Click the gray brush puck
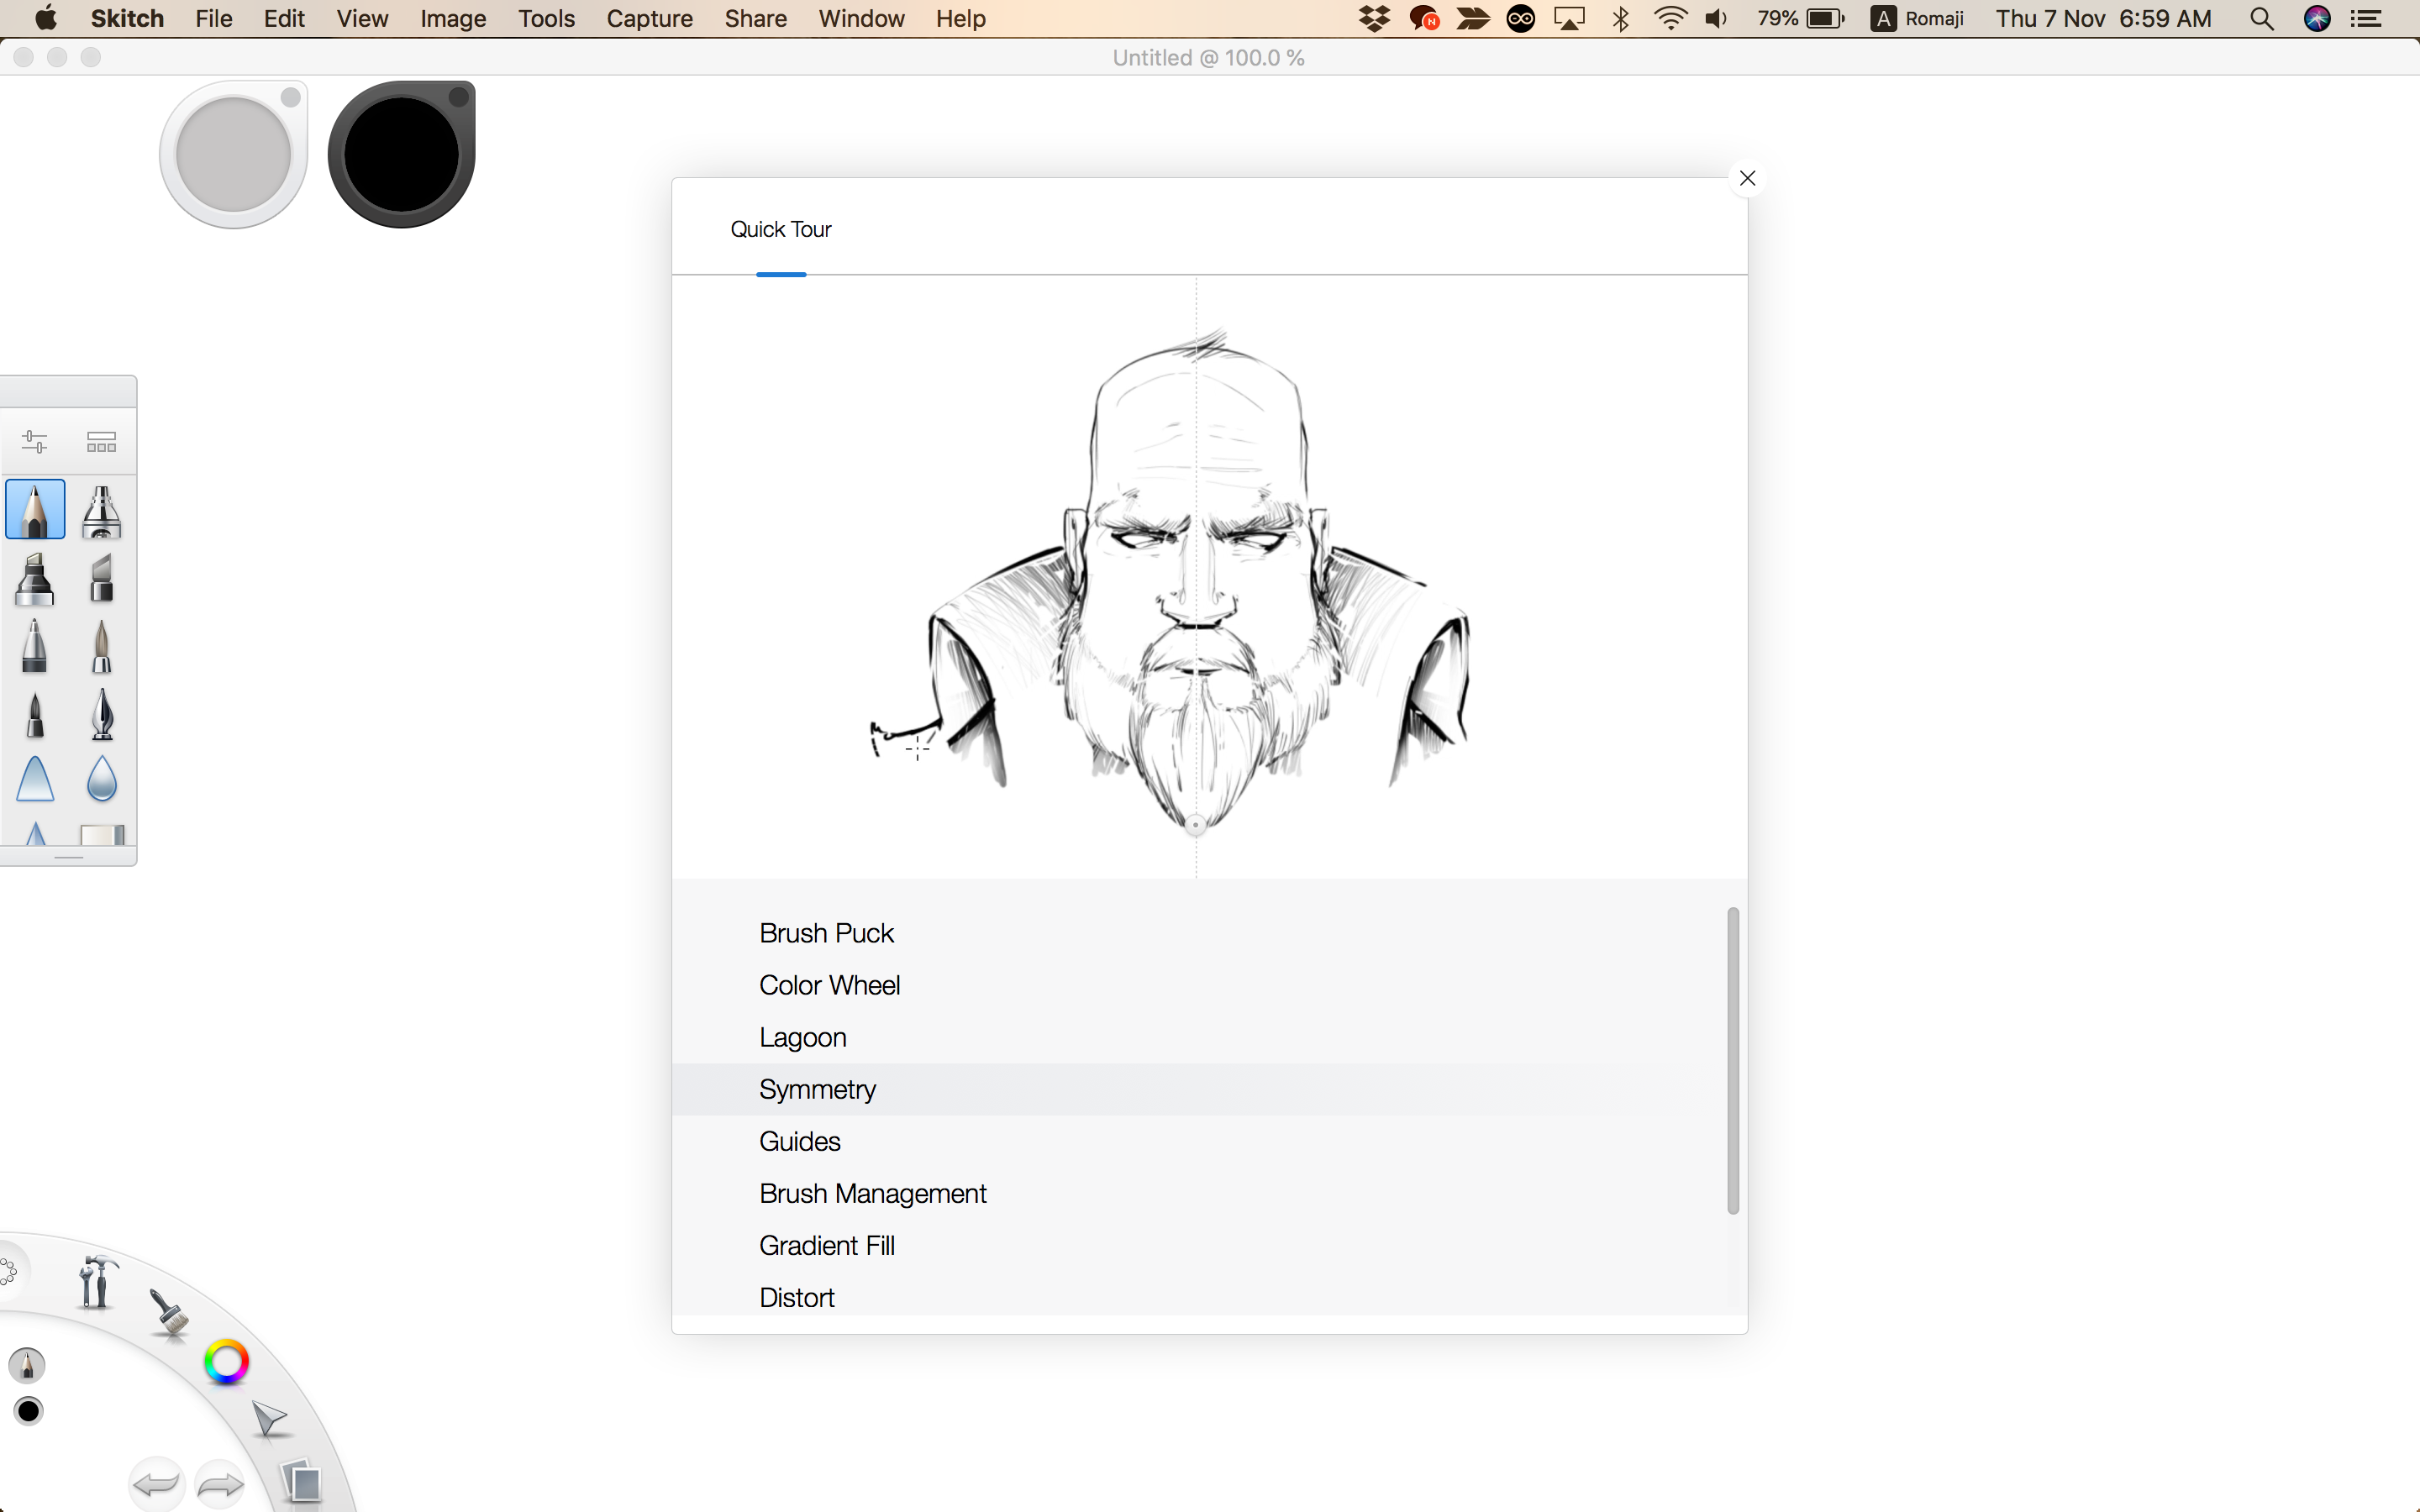Screen dimensions: 2420x1512 233,155
